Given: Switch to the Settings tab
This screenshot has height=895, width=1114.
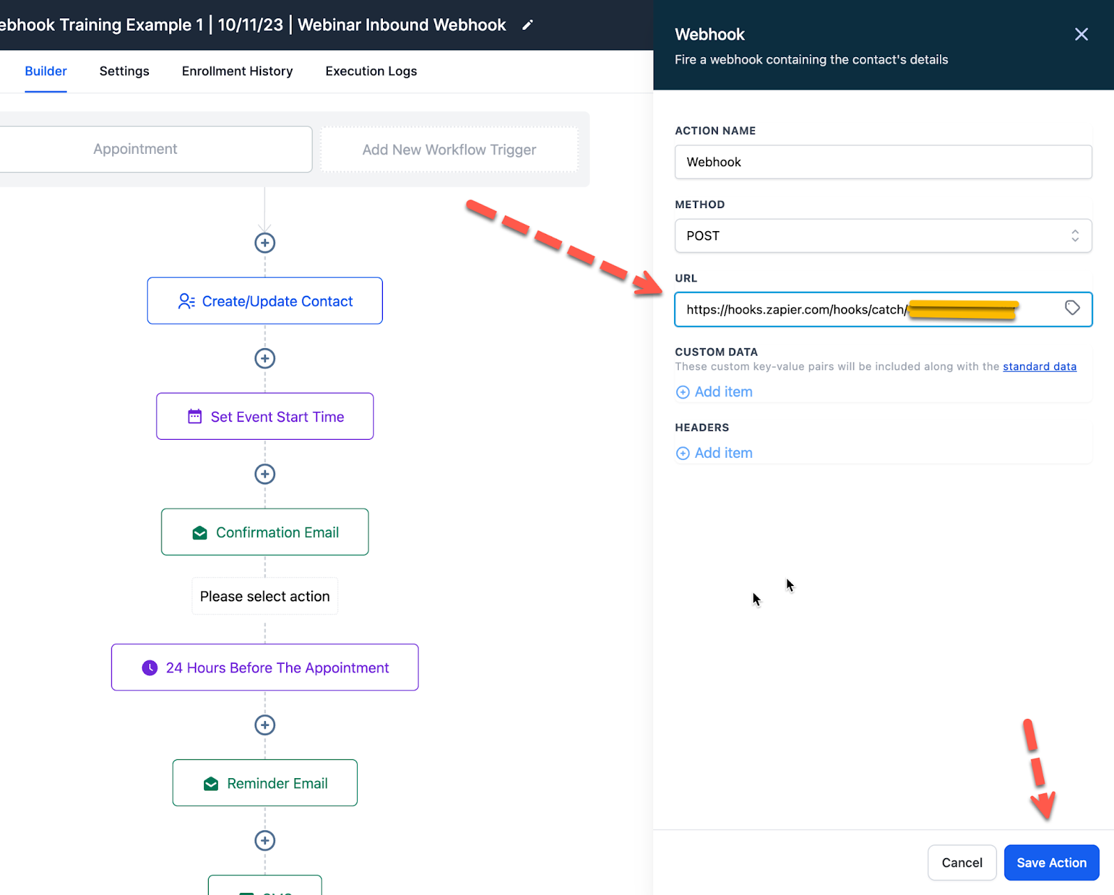Looking at the screenshot, I should (x=124, y=71).
